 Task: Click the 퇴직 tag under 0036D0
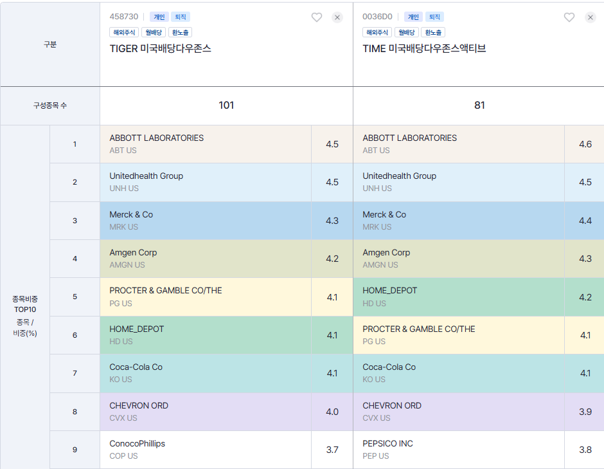point(434,17)
